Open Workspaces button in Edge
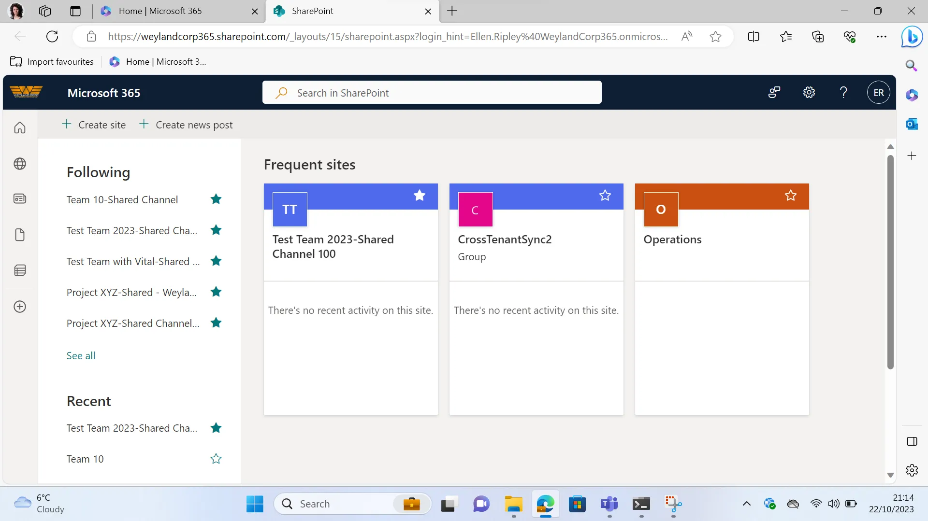Image resolution: width=928 pixels, height=521 pixels. 45,11
